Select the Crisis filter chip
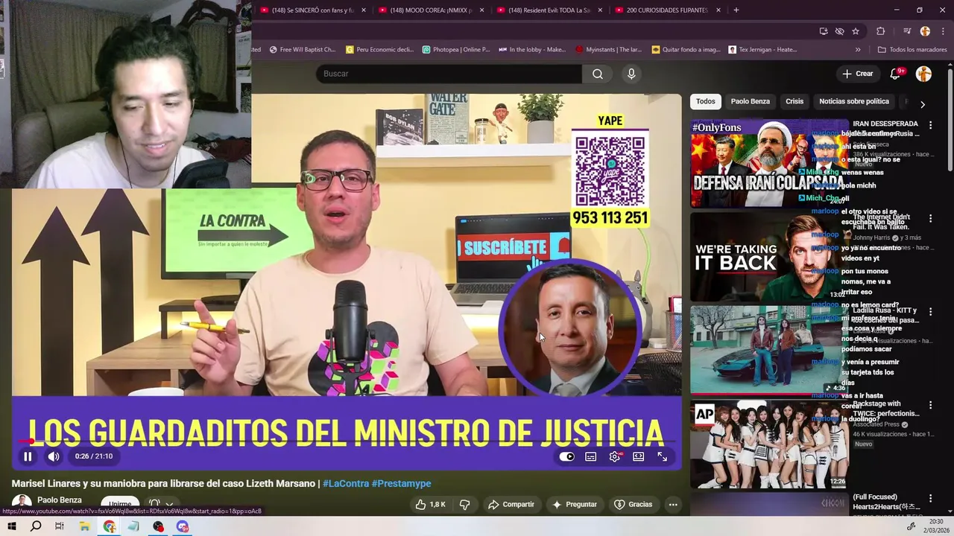This screenshot has width=954, height=536. [795, 101]
